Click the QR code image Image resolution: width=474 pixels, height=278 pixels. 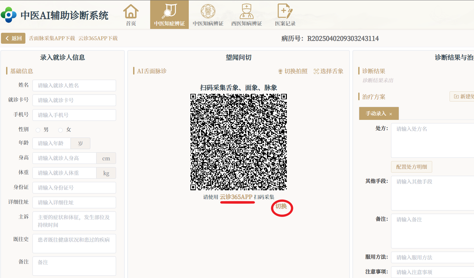pyautogui.click(x=239, y=142)
